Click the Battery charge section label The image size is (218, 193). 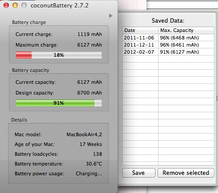[29, 22]
